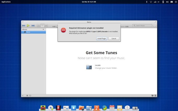The width and height of the screenshot is (178, 111).
Task: Launch the video player from dock
Action: (58, 108)
